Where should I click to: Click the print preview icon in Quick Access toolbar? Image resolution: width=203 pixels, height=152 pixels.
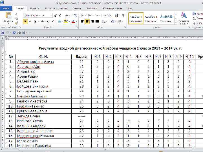tap(19, 32)
